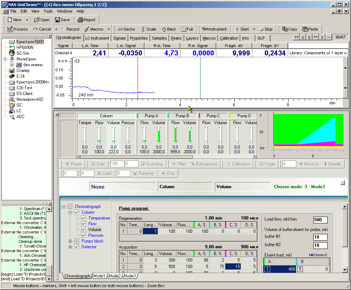Click the Start acquisition toolbar button
351x290 pixels.
[242, 29]
